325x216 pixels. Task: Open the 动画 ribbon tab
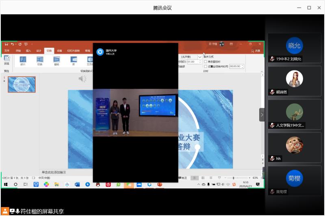coord(59,51)
